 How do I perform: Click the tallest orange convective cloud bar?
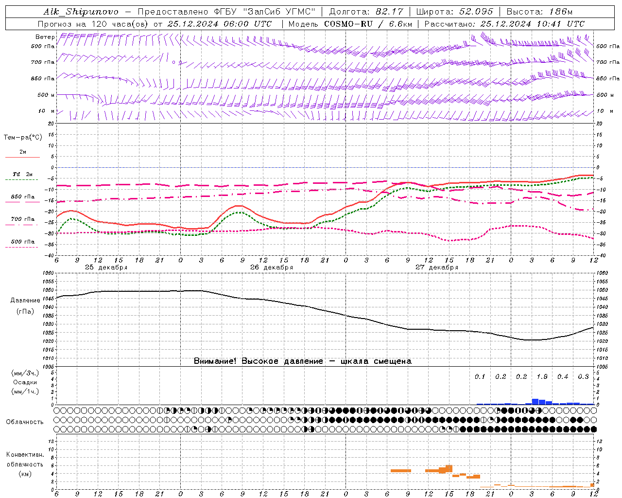point(449,469)
